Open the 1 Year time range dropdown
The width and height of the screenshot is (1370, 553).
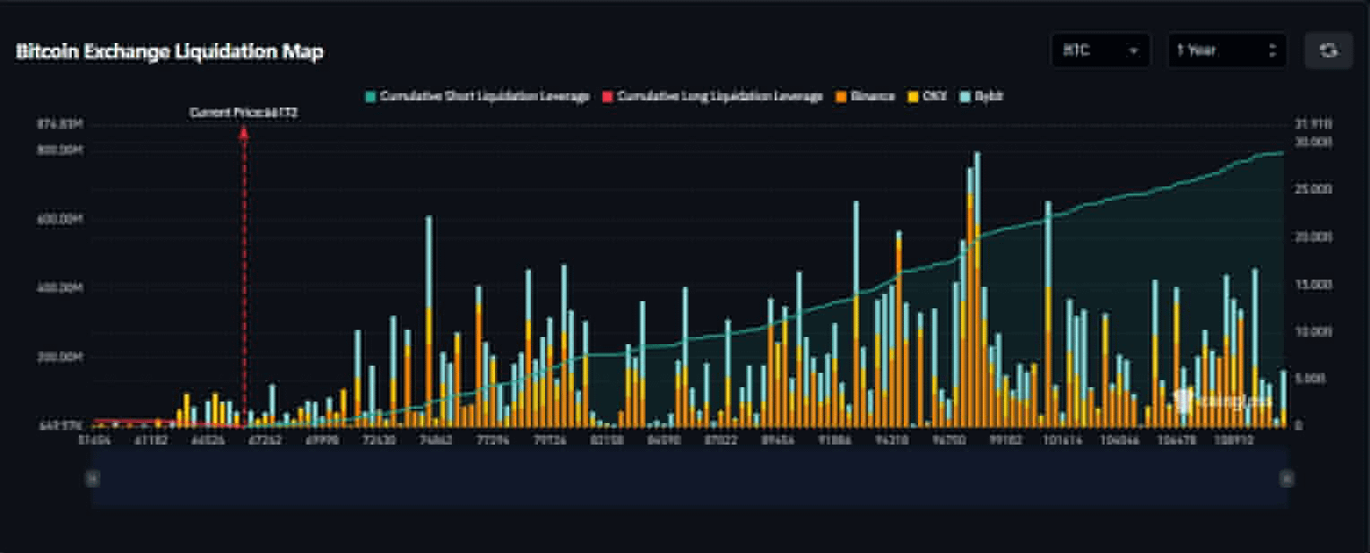pos(1227,51)
